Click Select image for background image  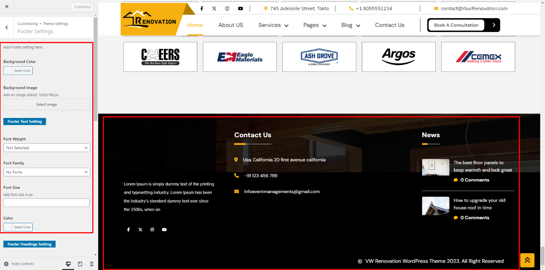click(x=47, y=105)
